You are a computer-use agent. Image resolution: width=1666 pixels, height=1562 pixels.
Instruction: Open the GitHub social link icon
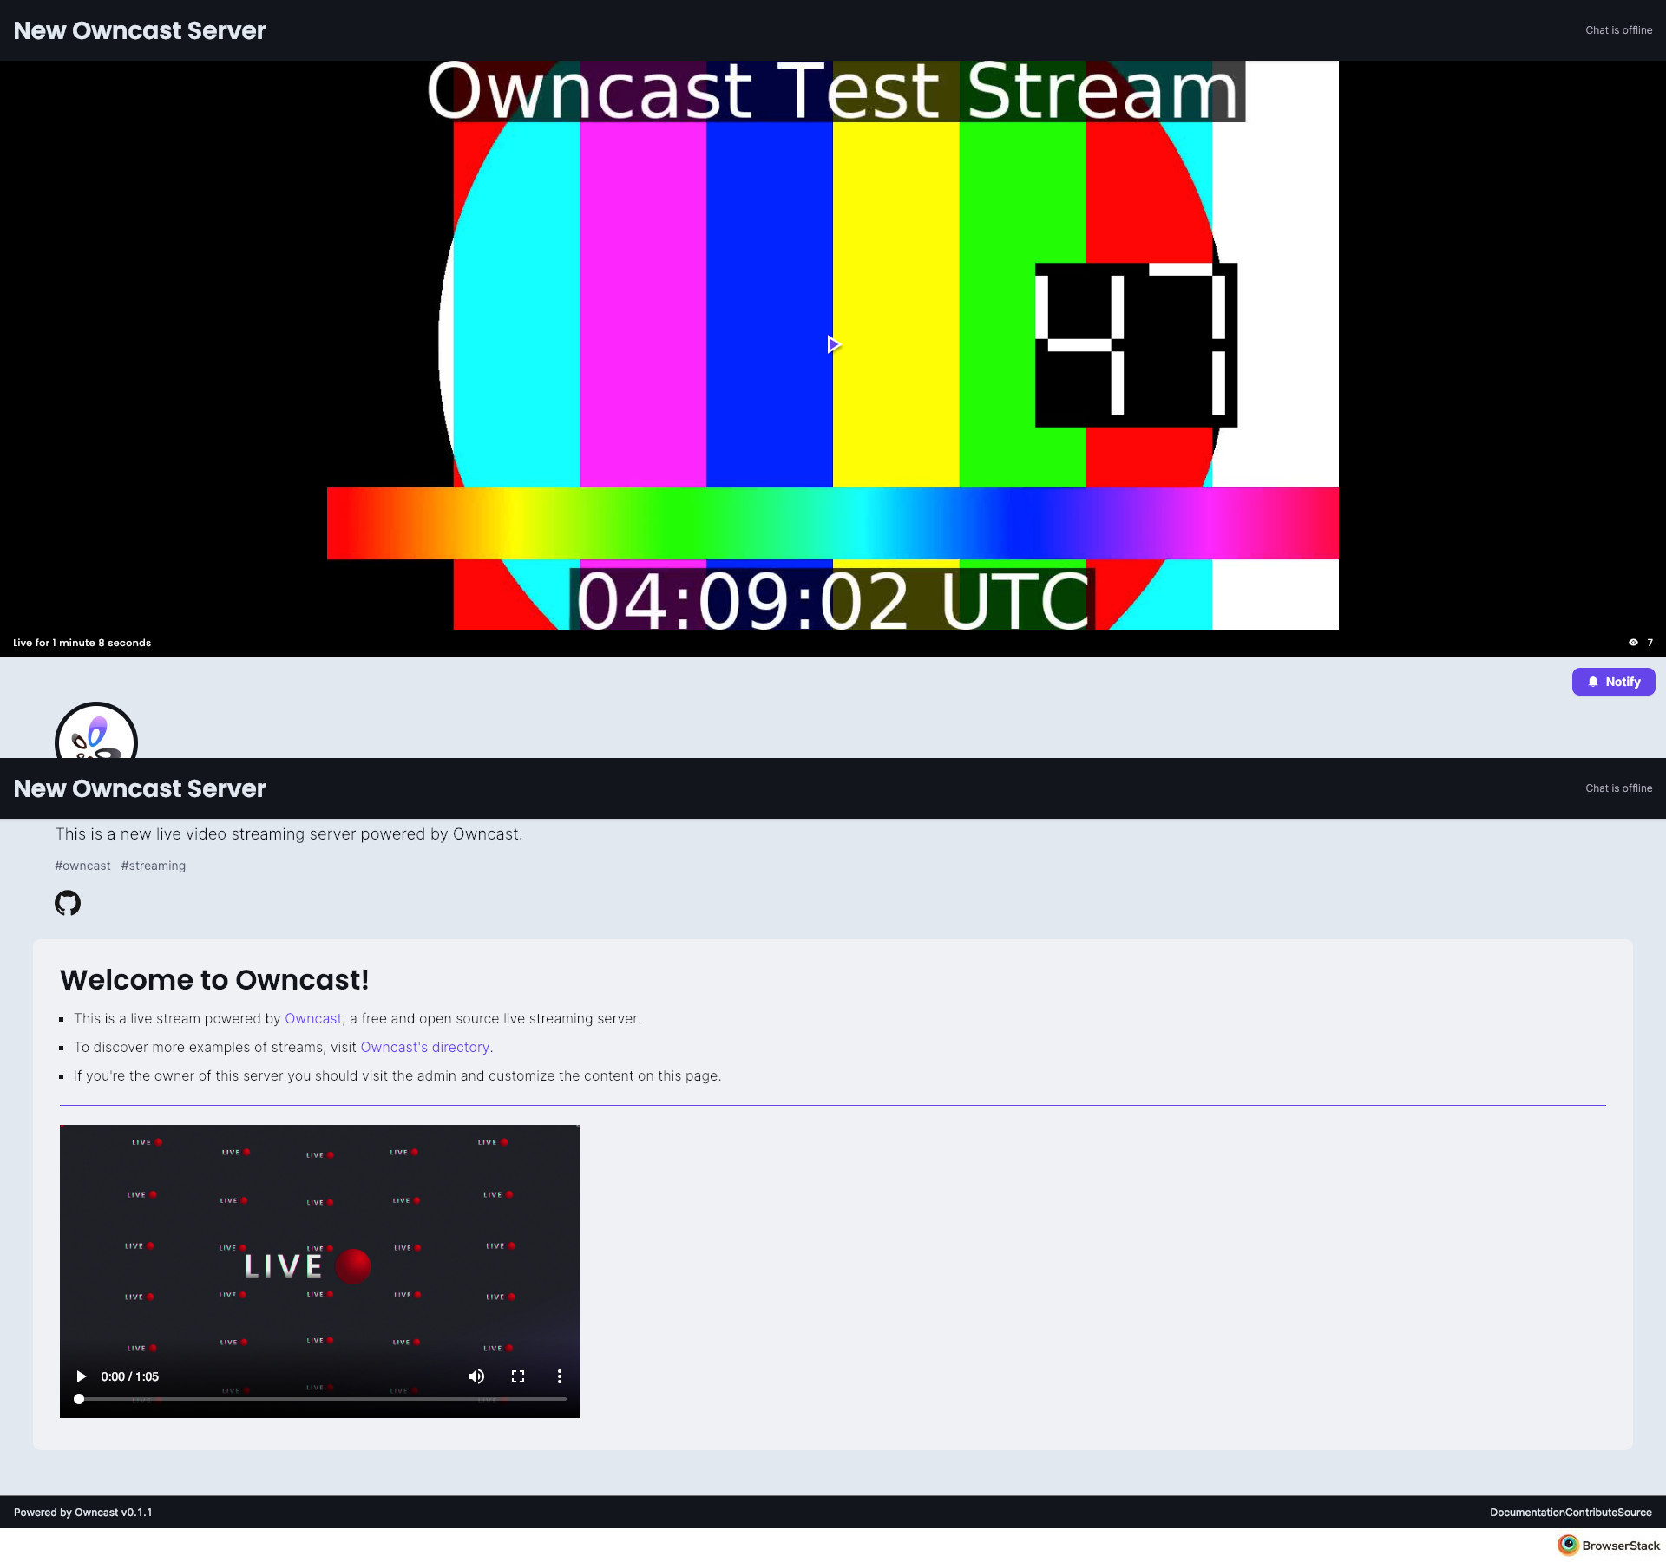click(68, 903)
